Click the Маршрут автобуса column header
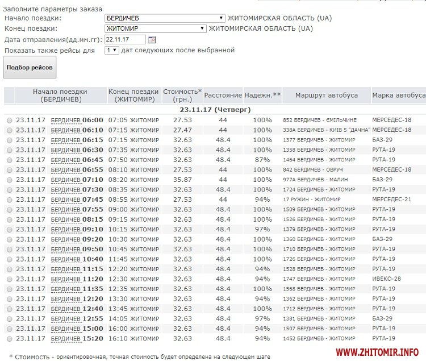The height and width of the screenshot is (361, 426). click(326, 96)
